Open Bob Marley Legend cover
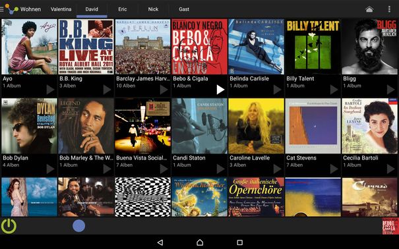 click(x=86, y=126)
